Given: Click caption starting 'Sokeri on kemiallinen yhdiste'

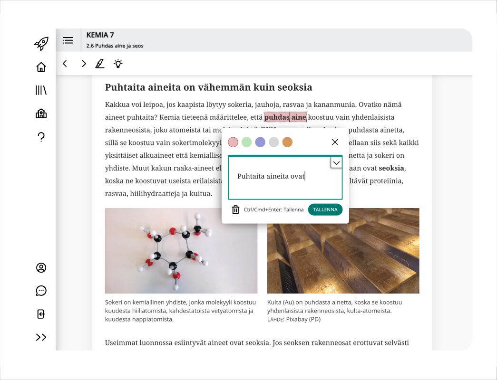Looking at the screenshot, I should pos(180,311).
